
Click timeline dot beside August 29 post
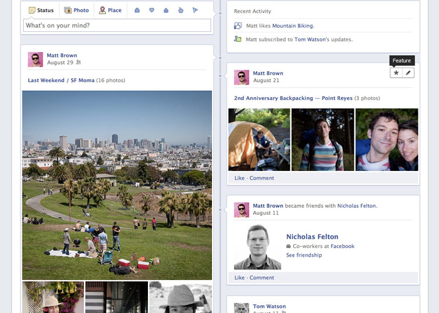tap(220, 58)
